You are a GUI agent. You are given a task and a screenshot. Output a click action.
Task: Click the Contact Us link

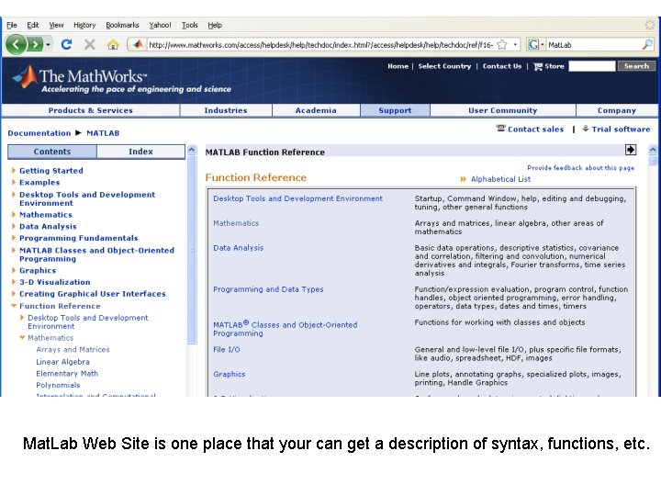[502, 66]
